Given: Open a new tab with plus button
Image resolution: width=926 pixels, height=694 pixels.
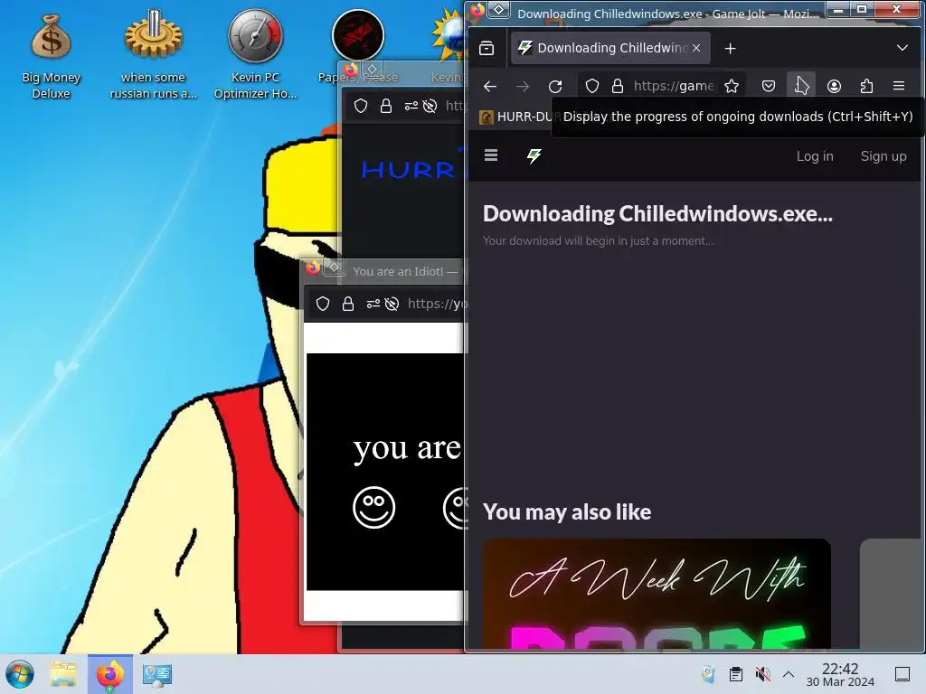Looking at the screenshot, I should pyautogui.click(x=730, y=49).
